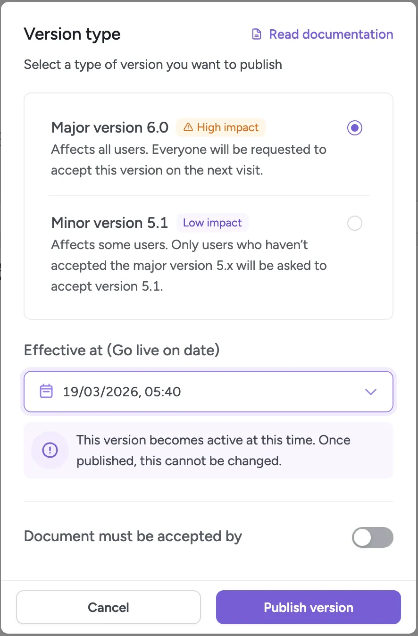
Task: Click the High impact badge
Action: click(x=221, y=127)
